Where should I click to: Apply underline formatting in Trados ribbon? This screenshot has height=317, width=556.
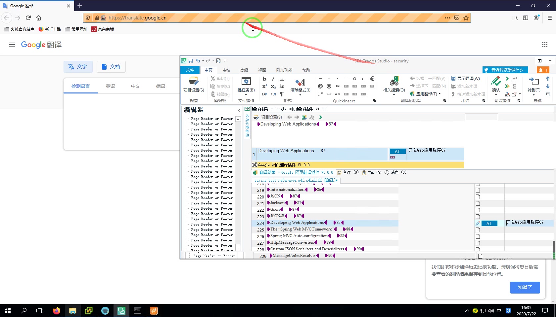(x=282, y=79)
